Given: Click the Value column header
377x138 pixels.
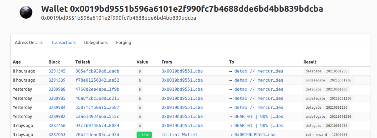Looking at the screenshot, I should tap(142, 62).
